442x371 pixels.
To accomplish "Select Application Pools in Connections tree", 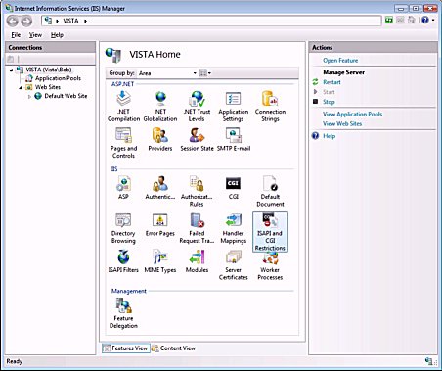I will 58,78.
